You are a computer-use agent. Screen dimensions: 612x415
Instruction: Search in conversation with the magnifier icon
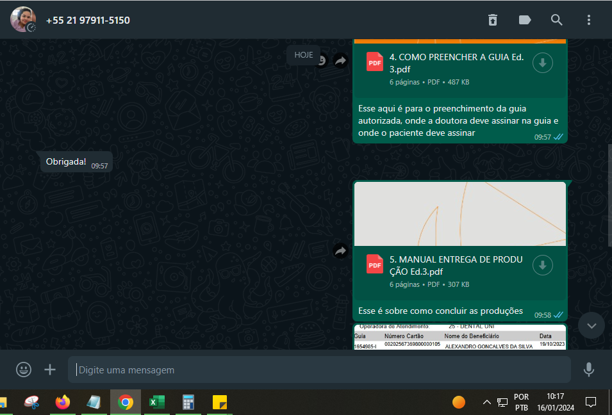click(x=557, y=20)
